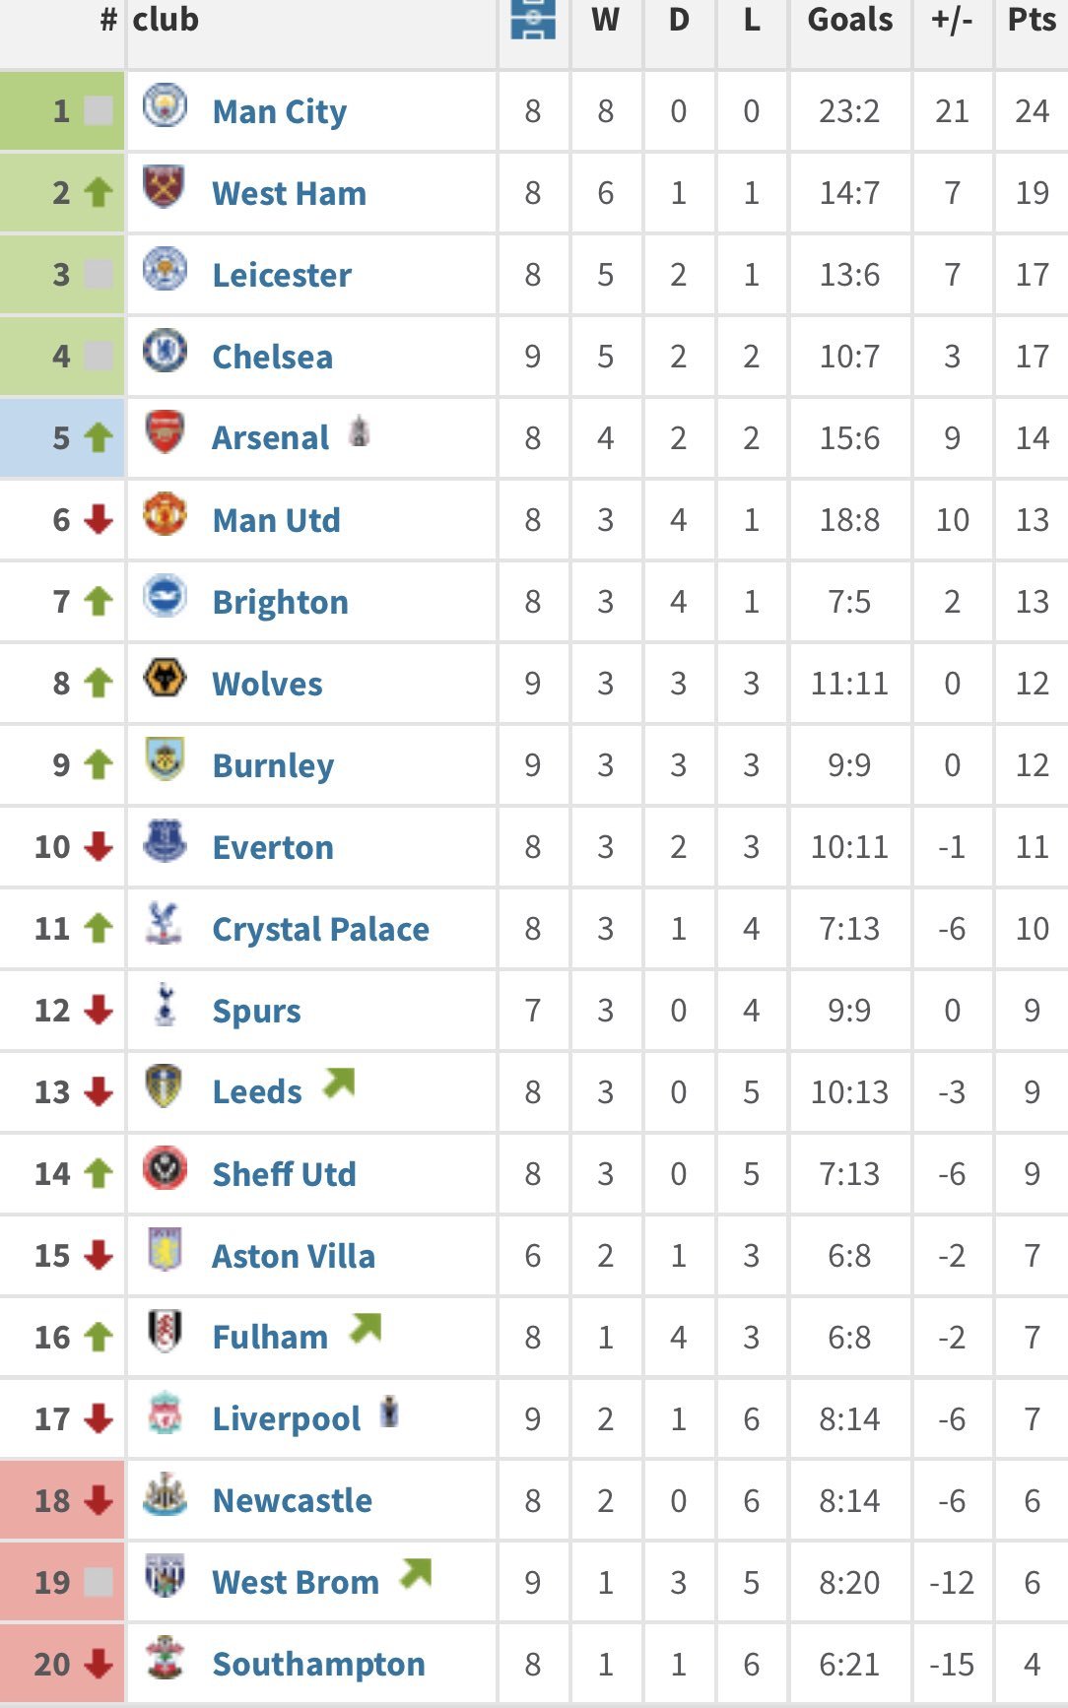This screenshot has height=1708, width=1068.
Task: Click the title-holder icon beside Liverpool
Action: pos(390,1412)
